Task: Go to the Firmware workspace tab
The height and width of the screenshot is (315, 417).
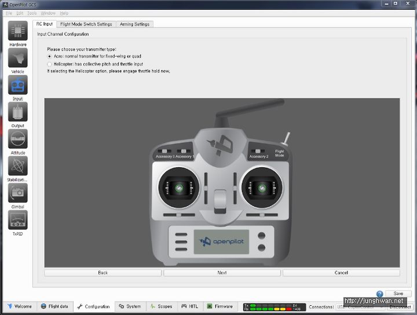Action: pyautogui.click(x=220, y=306)
